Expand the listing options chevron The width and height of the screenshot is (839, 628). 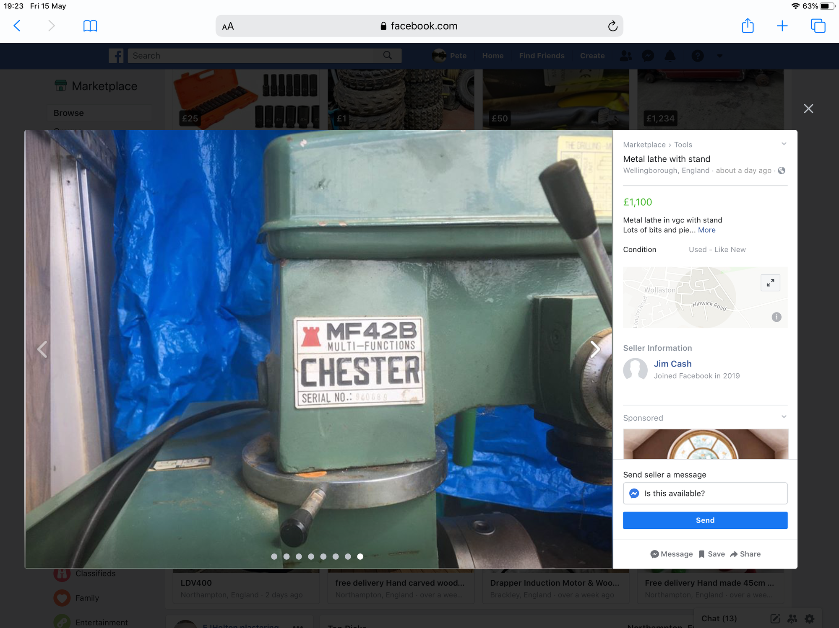(x=784, y=144)
